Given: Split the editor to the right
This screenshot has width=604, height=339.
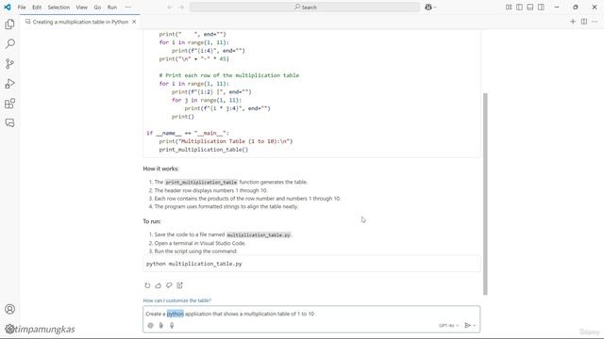Looking at the screenshot, I should pyautogui.click(x=584, y=22).
